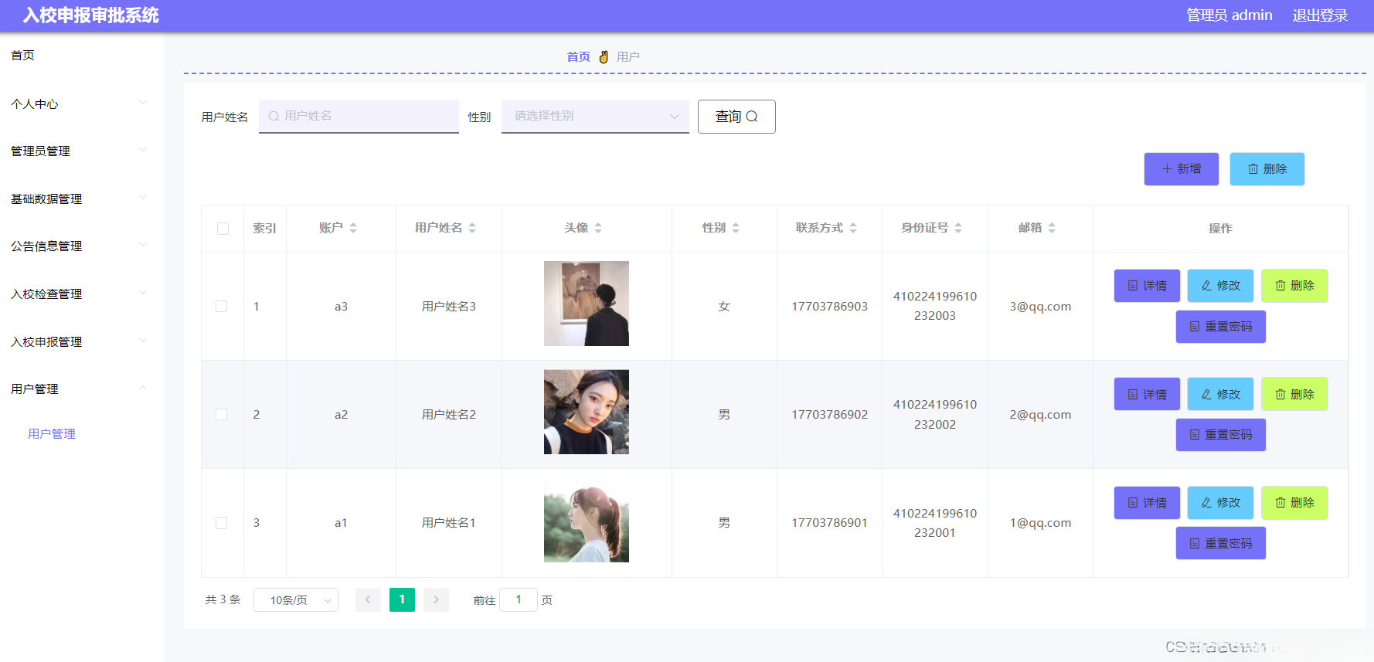
Task: Click 修改 for user a3
Action: pyautogui.click(x=1221, y=286)
